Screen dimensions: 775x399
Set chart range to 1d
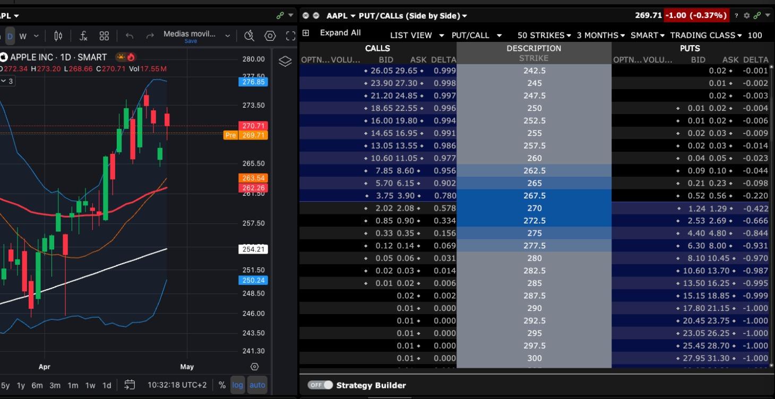107,385
